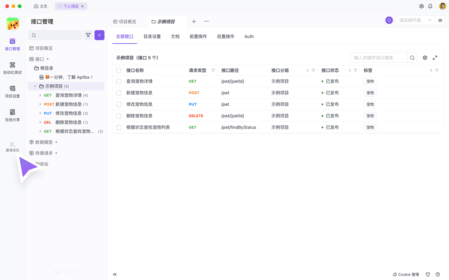Open the 请选择环境 environment dropdown
This screenshot has height=280, width=449.
coord(415,20)
